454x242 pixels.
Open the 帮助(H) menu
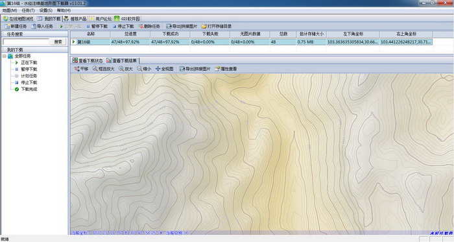click(x=64, y=10)
